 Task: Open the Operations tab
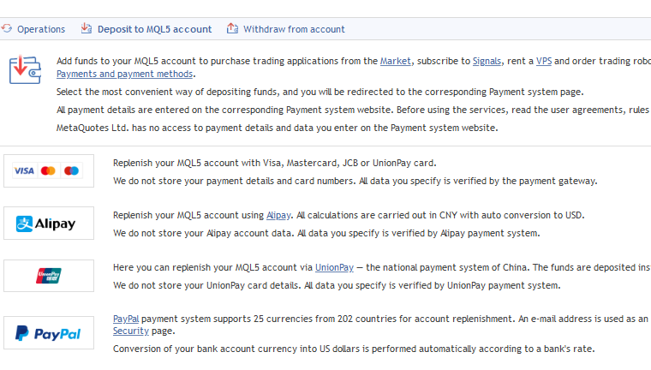point(41,29)
